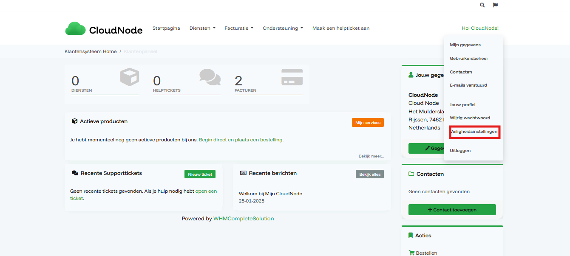Click the Bekijk meer... link
Image resolution: width=570 pixels, height=256 pixels.
point(371,156)
